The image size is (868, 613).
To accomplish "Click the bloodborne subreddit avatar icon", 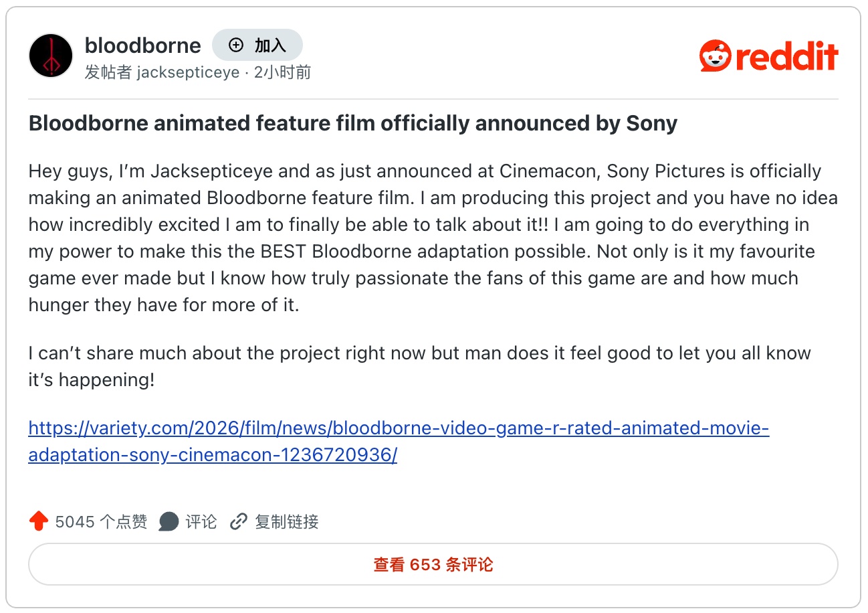I will coord(51,56).
